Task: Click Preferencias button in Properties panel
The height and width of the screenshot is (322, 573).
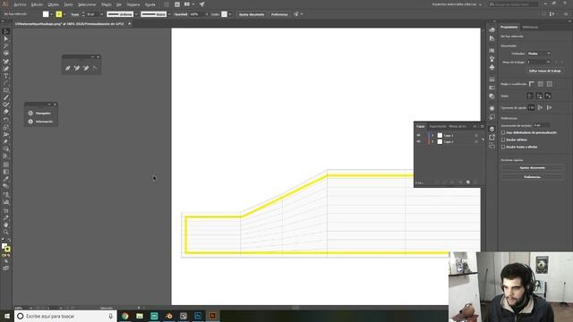Action: (532, 177)
